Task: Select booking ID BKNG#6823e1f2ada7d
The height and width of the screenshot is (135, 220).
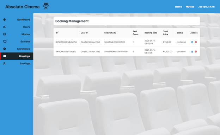Action: click(66, 51)
